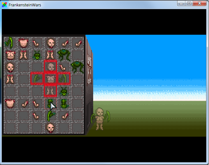Pick the human torso in the top row
Image resolution: width=209 pixels, height=165 pixels.
click(x=23, y=42)
